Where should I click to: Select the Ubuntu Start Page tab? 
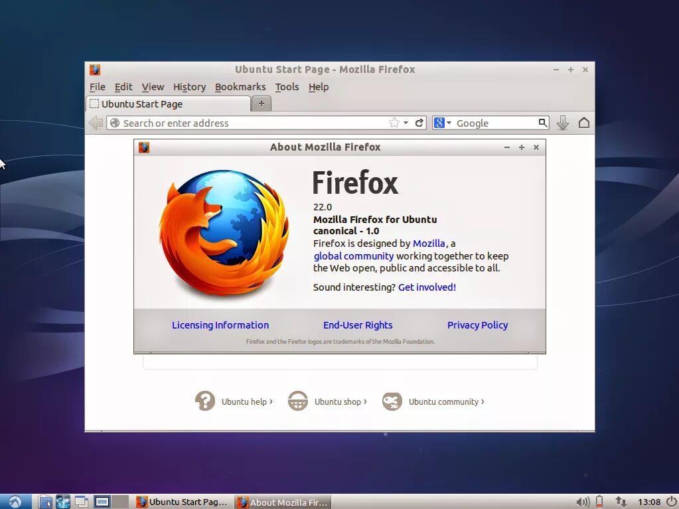pos(169,104)
